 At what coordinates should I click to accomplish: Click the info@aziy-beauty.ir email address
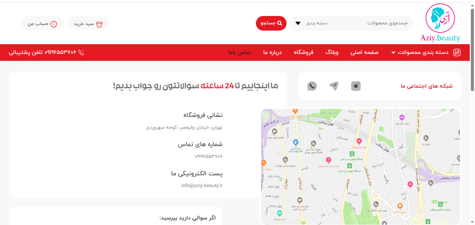pyautogui.click(x=202, y=185)
